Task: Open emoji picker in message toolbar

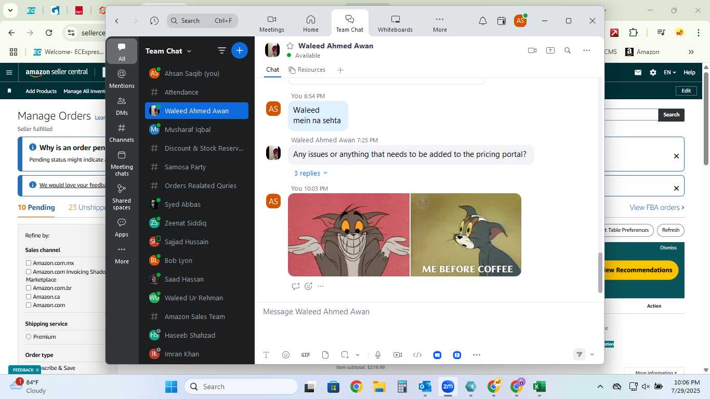Action: click(x=286, y=355)
